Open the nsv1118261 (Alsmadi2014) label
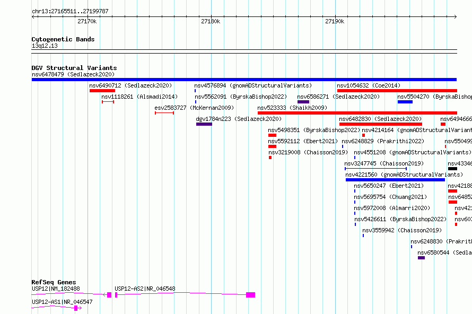This screenshot has width=472, height=314. [x=139, y=97]
